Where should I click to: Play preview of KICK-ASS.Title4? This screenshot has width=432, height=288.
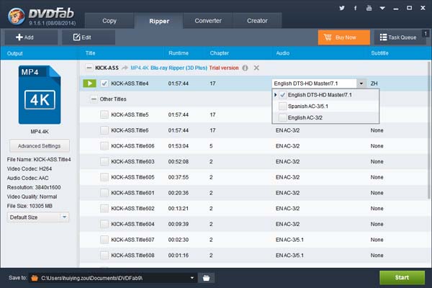tap(89, 84)
